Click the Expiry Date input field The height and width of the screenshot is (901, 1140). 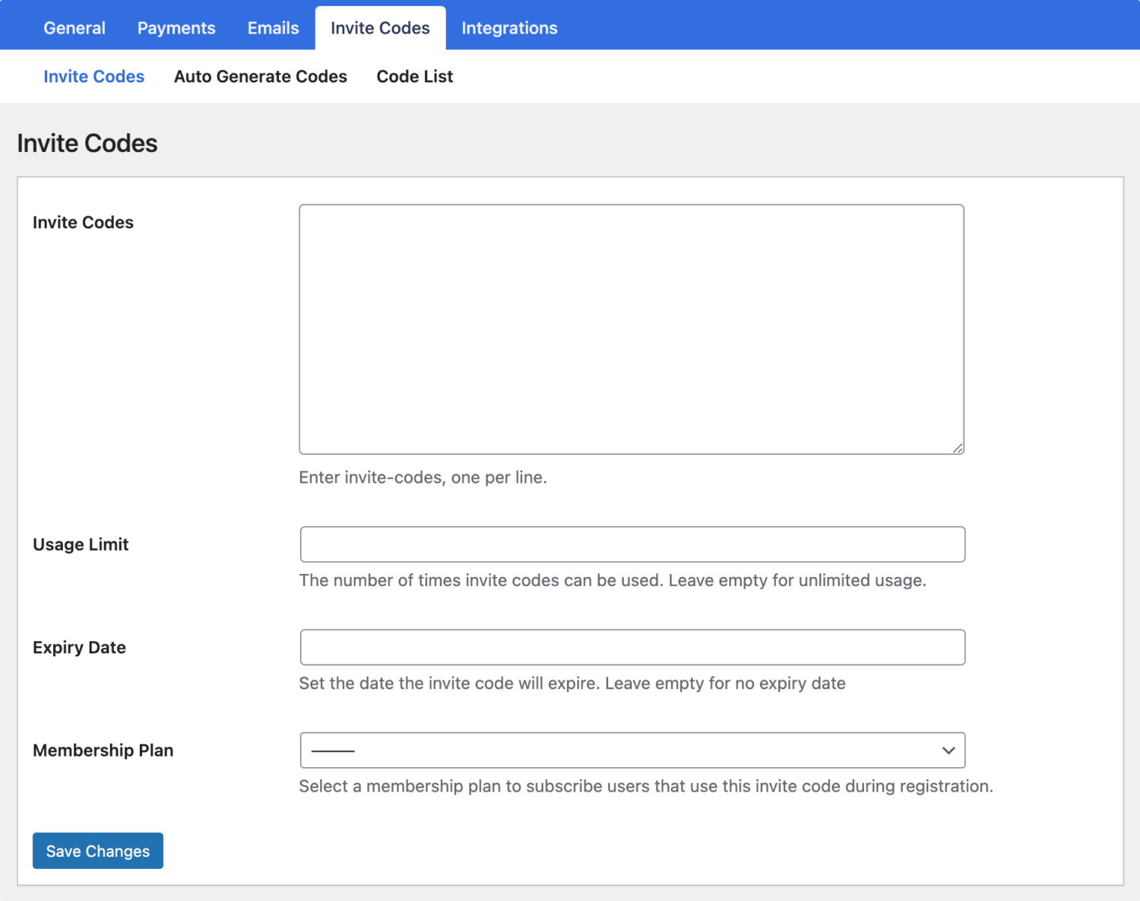(x=632, y=647)
